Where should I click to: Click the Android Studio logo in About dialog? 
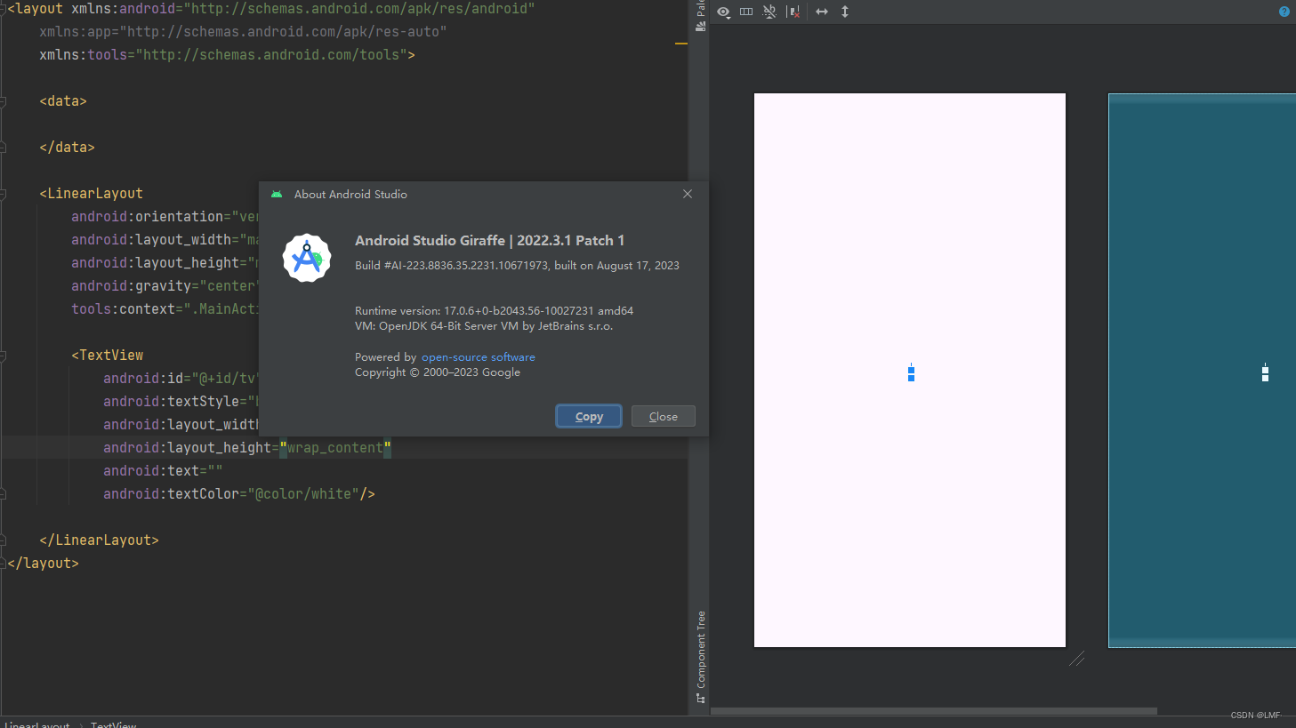[307, 259]
